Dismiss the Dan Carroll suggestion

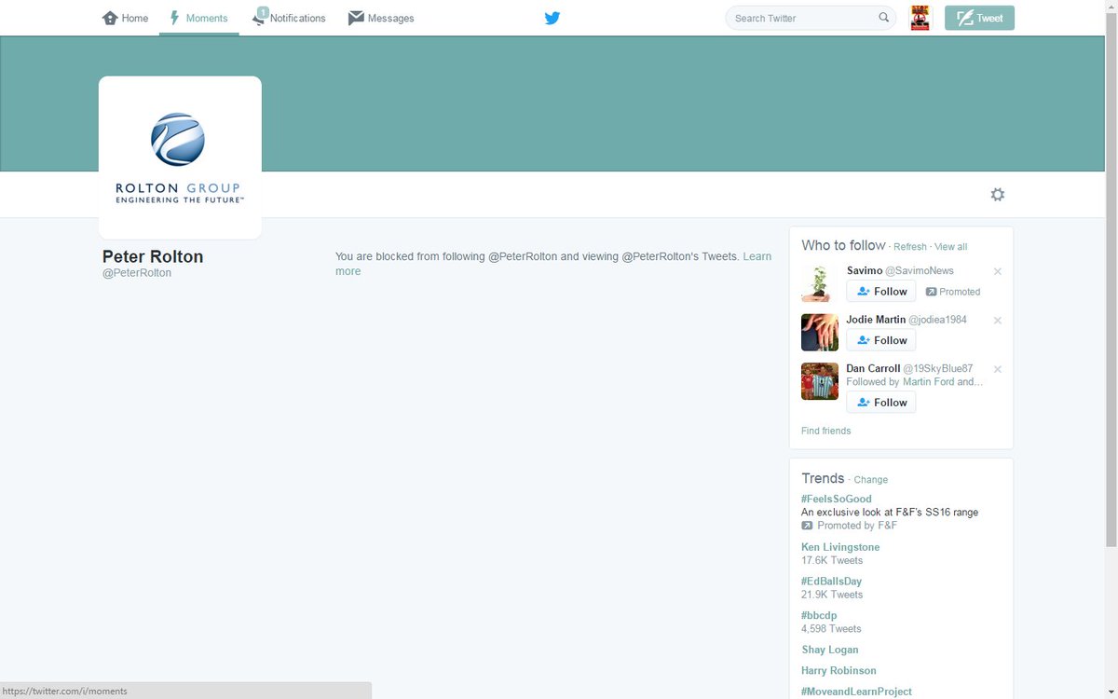pos(998,369)
